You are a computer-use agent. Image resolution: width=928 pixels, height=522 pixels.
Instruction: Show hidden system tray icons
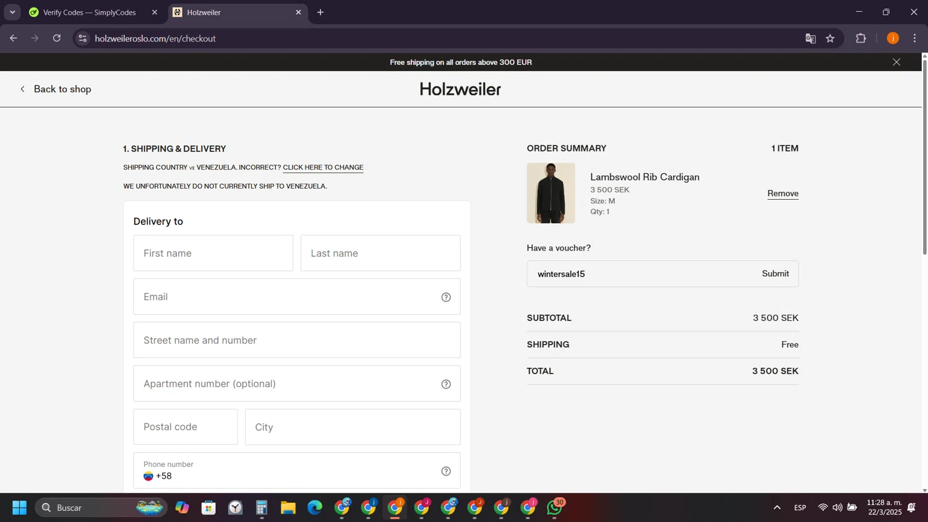coord(777,508)
